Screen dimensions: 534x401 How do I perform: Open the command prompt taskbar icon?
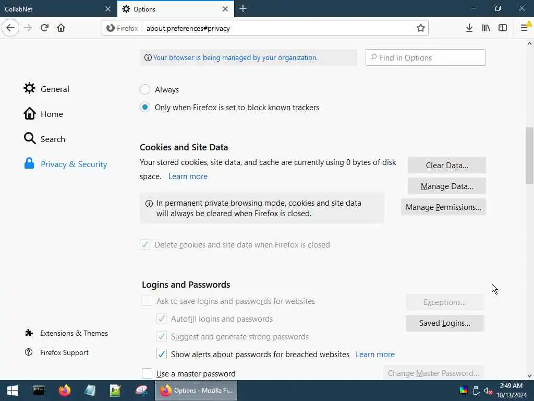(x=39, y=391)
